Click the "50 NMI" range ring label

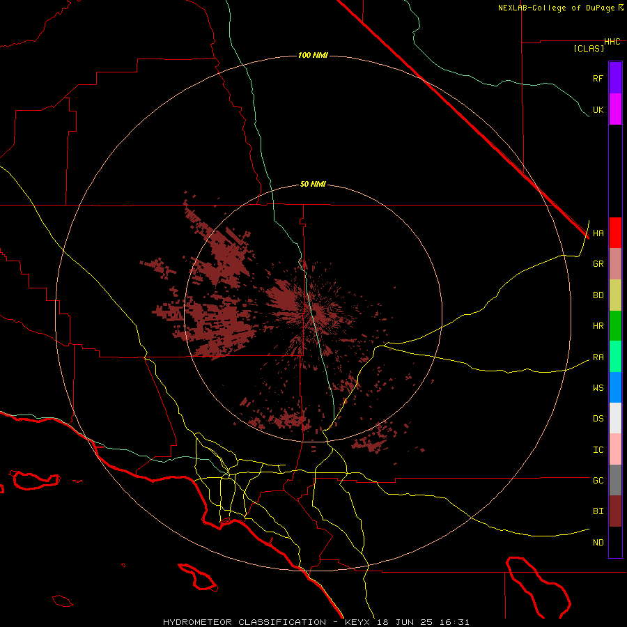click(x=313, y=185)
